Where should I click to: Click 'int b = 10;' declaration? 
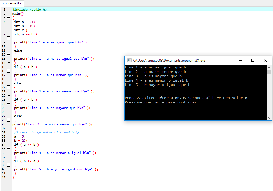(x=25, y=26)
